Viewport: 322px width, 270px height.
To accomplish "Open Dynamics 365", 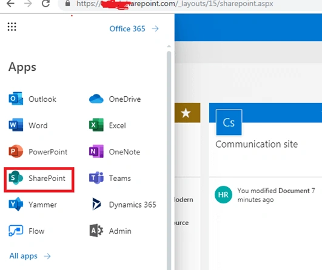I will pos(124,204).
